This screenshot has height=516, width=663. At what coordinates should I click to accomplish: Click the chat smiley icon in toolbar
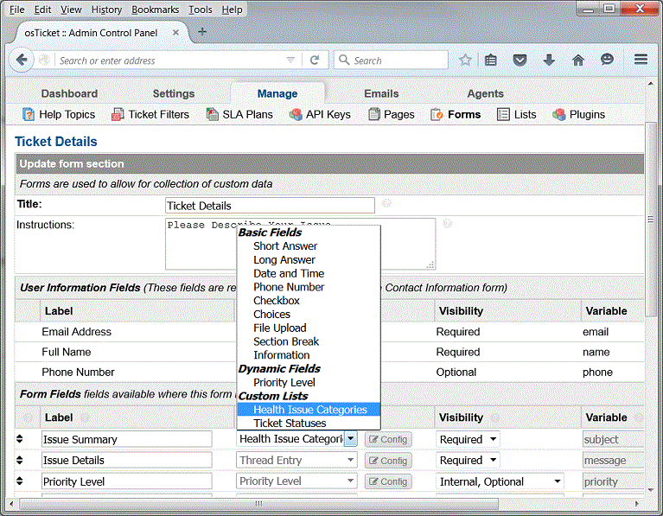point(607,60)
